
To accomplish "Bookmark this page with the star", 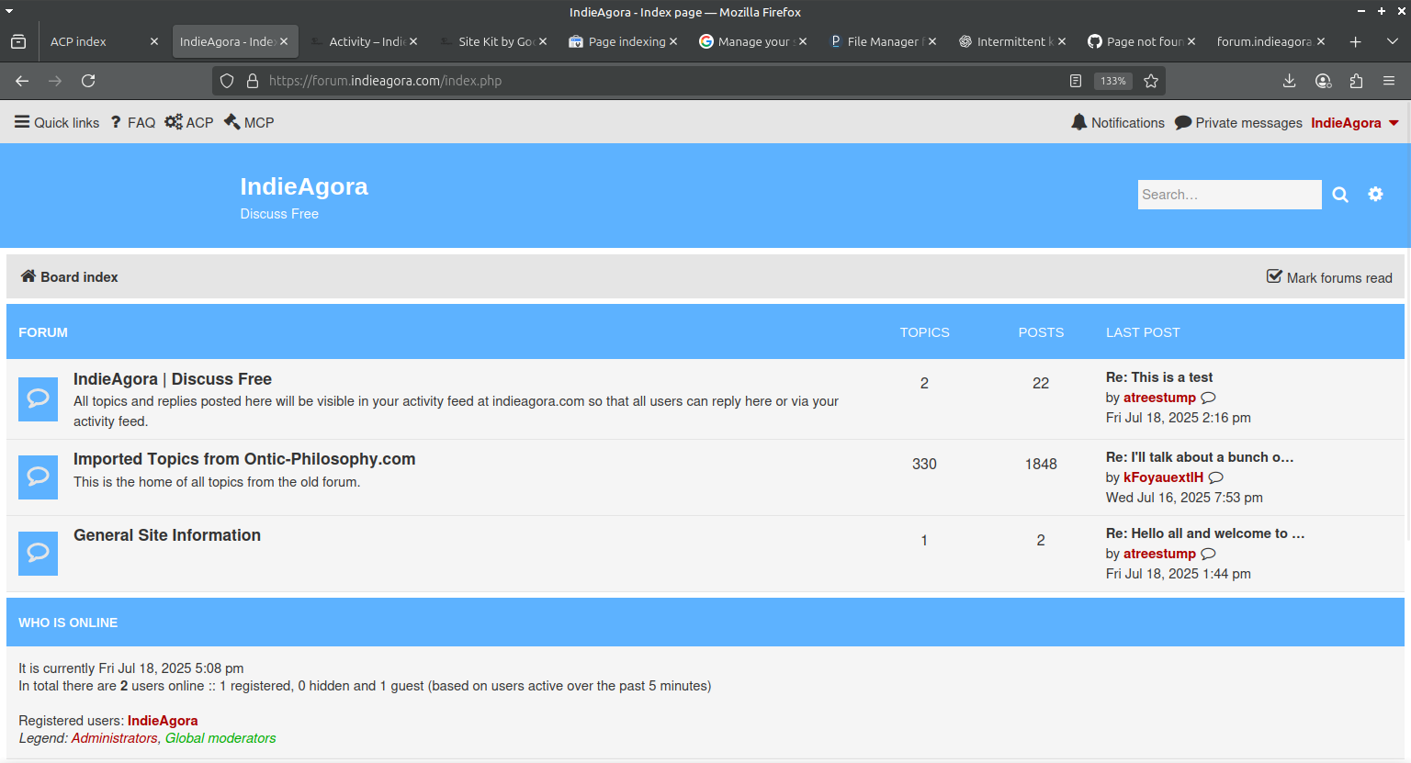I will point(1151,81).
